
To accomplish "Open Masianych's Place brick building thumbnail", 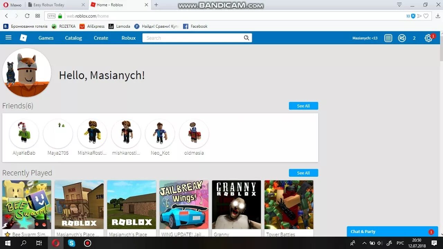I will point(132,204).
